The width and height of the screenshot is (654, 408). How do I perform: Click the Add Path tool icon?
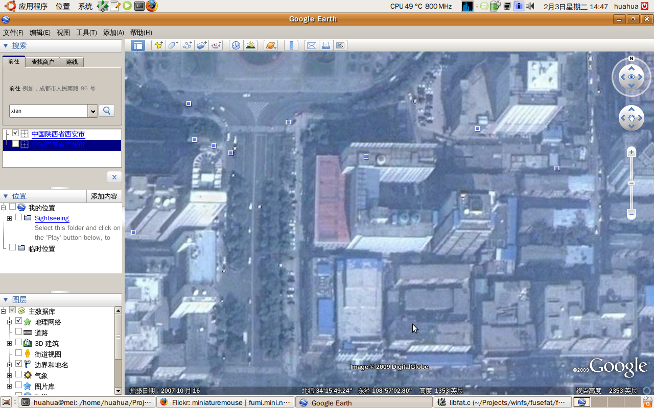click(188, 45)
